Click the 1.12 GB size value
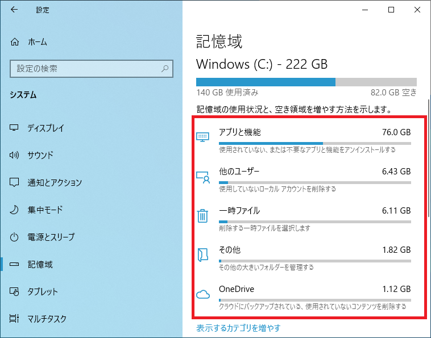 [x=396, y=289]
